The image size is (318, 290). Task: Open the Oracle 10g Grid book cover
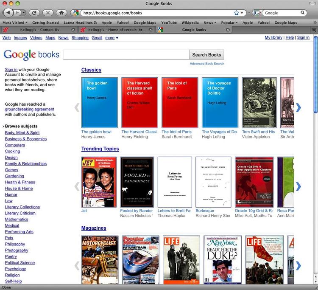pyautogui.click(x=254, y=182)
